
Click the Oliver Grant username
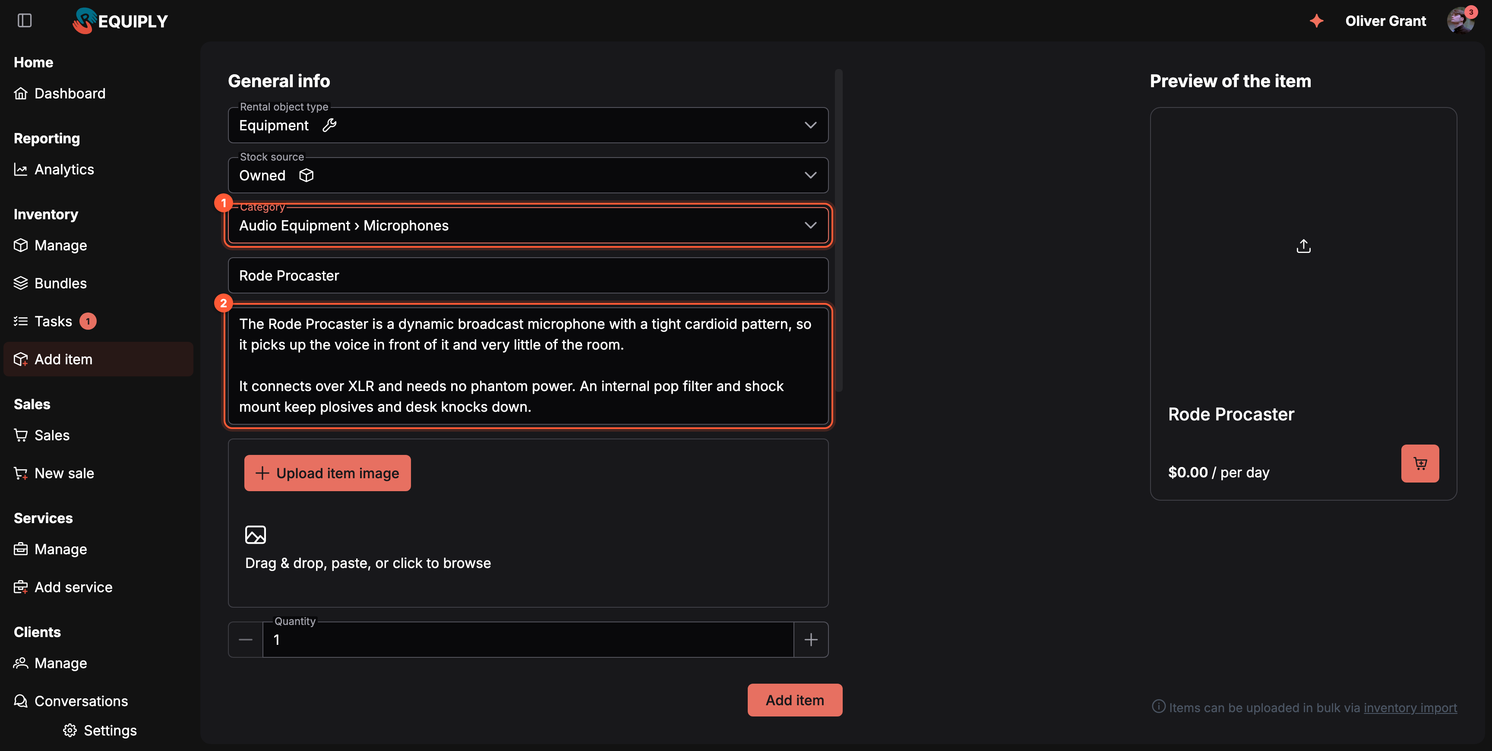pyautogui.click(x=1385, y=21)
